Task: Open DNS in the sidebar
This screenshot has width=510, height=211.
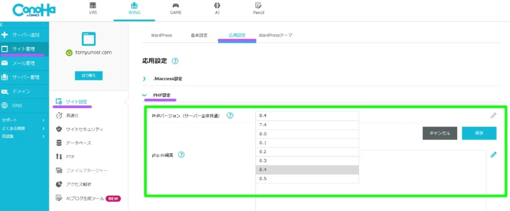Action: pyautogui.click(x=24, y=105)
